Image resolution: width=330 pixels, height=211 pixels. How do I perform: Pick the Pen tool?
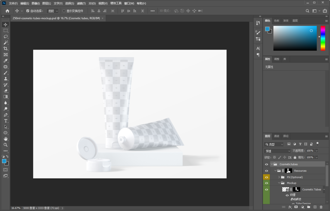(x=5, y=115)
